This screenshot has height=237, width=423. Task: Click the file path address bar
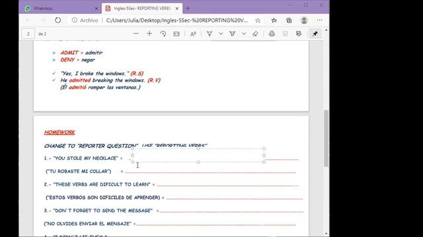(176, 20)
